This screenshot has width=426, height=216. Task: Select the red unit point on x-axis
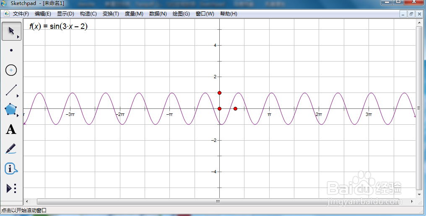[x=235, y=109]
